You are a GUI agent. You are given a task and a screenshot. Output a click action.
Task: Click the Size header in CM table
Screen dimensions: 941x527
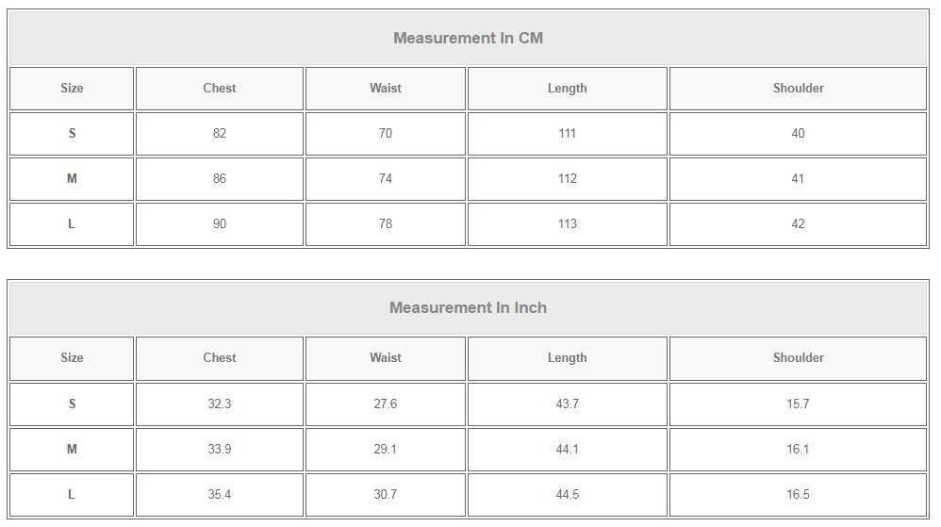[x=72, y=89]
